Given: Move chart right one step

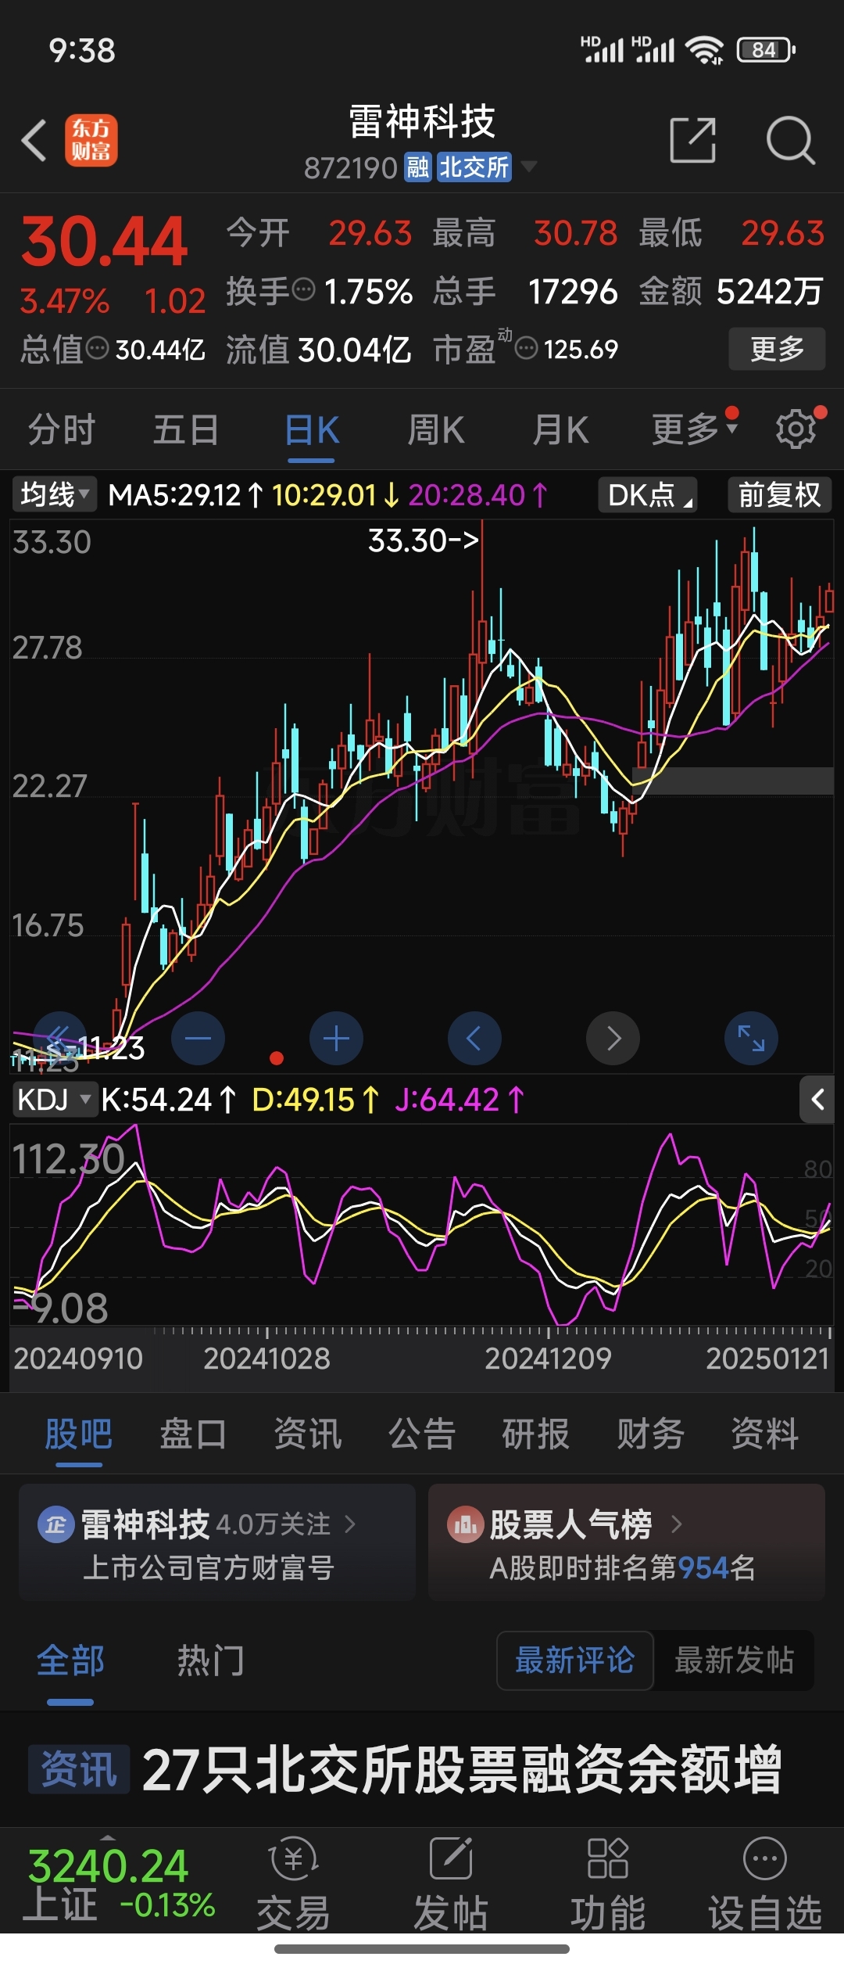Looking at the screenshot, I should [x=613, y=1039].
